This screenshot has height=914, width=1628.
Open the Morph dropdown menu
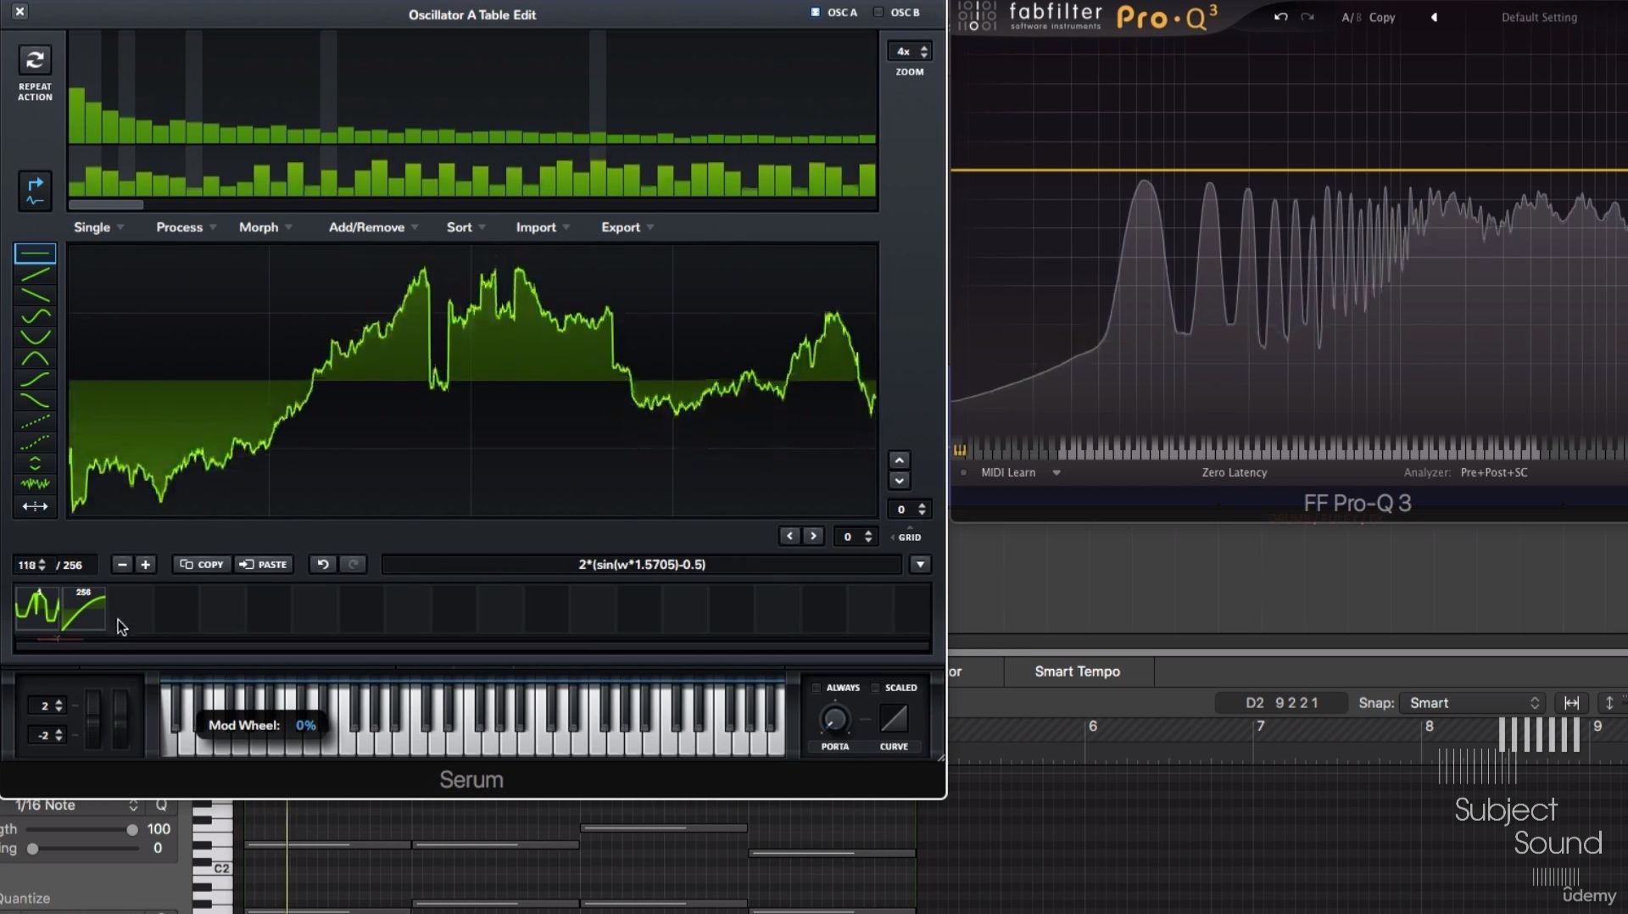click(x=265, y=227)
